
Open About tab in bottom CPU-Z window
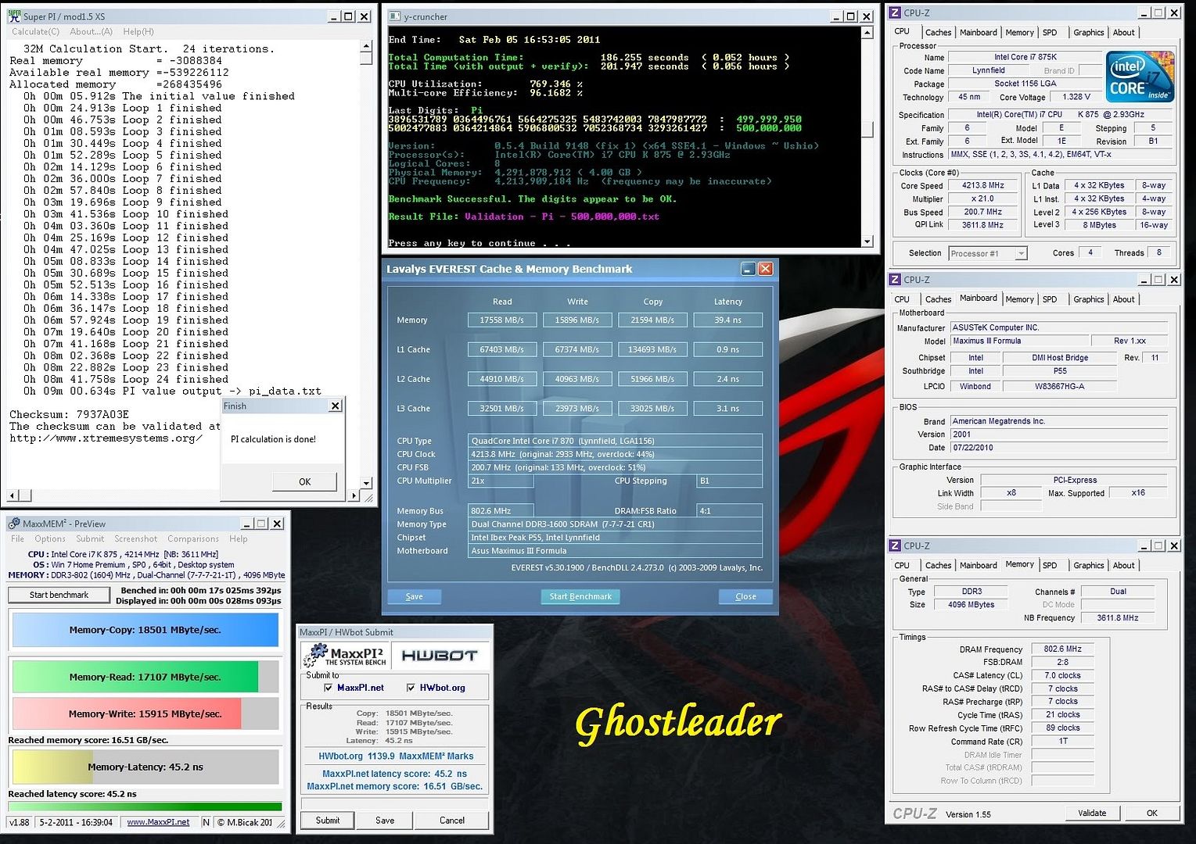(1123, 566)
